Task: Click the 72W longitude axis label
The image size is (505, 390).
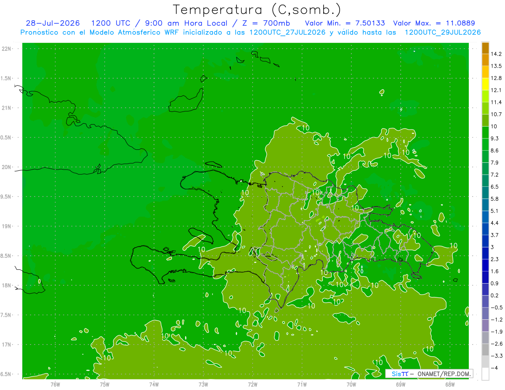Action: [x=252, y=384]
